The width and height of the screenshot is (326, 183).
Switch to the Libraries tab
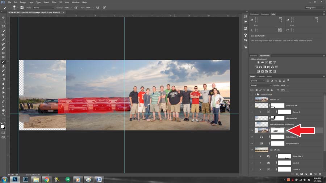pyautogui.click(x=254, y=56)
